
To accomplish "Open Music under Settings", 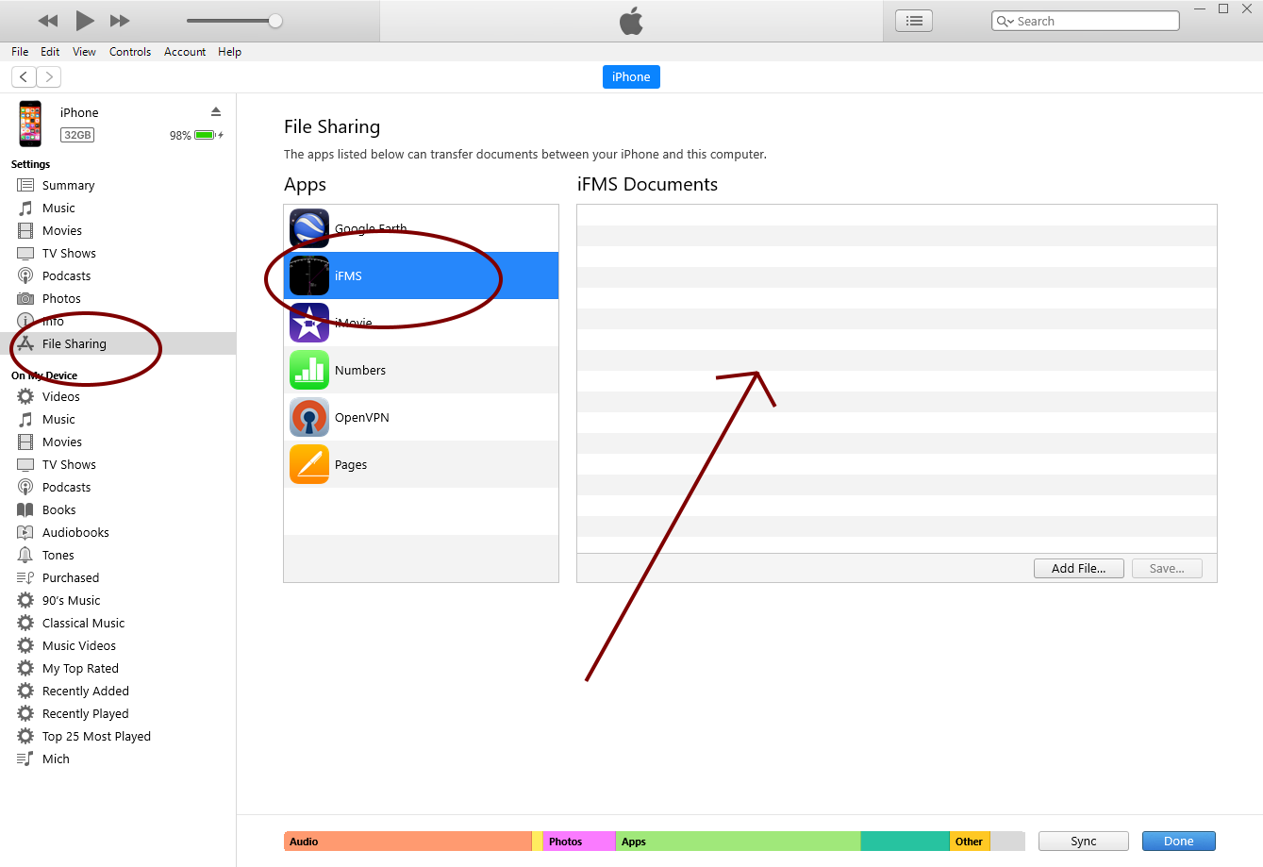I will click(58, 208).
